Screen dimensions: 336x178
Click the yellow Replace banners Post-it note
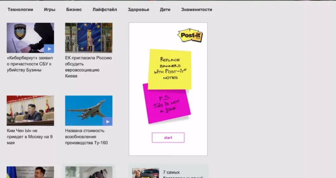click(170, 69)
